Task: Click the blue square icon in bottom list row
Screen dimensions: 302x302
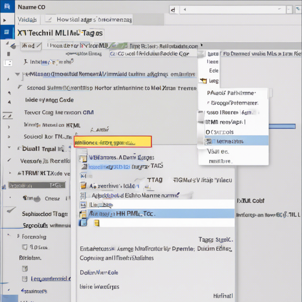Action: click(x=83, y=223)
